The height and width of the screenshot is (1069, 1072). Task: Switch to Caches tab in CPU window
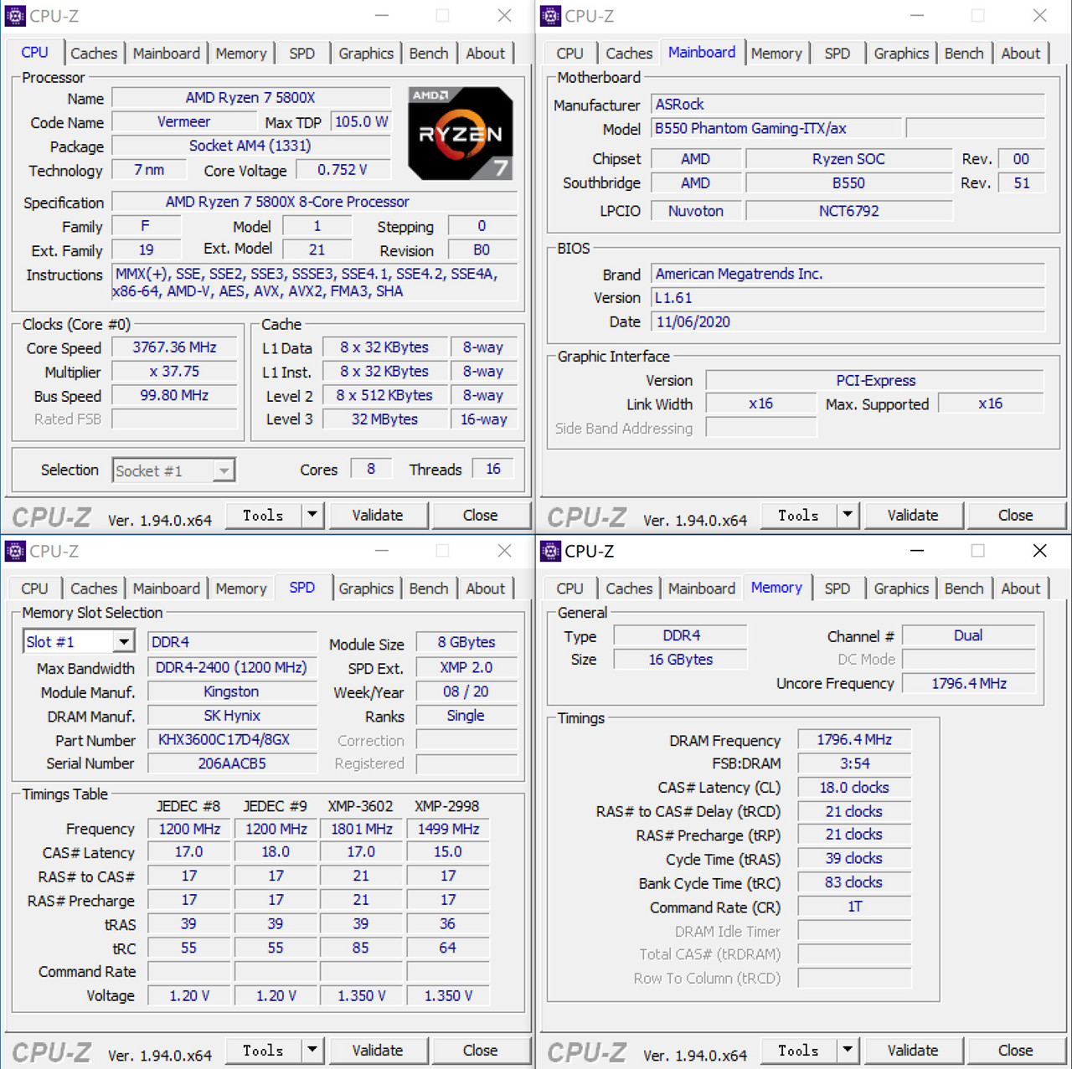click(94, 53)
